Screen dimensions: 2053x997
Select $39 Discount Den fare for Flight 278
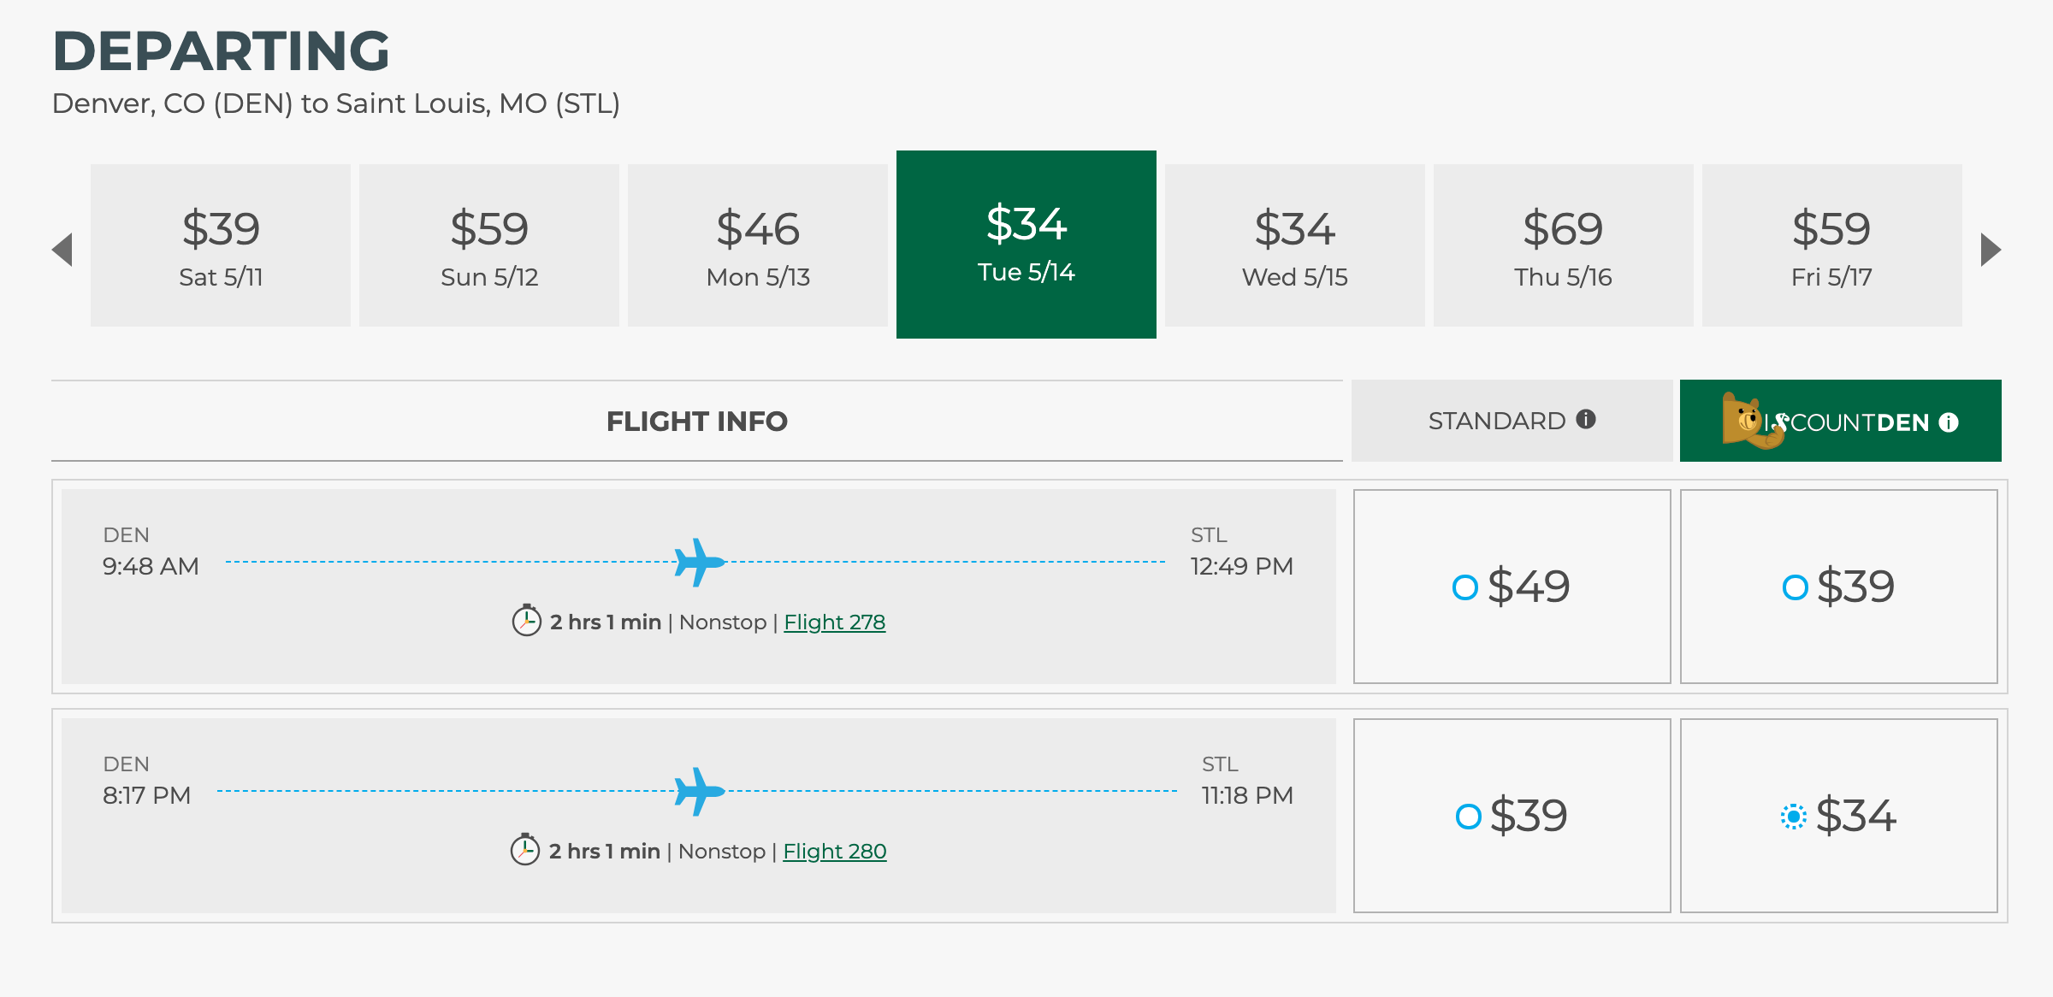pyautogui.click(x=1795, y=587)
